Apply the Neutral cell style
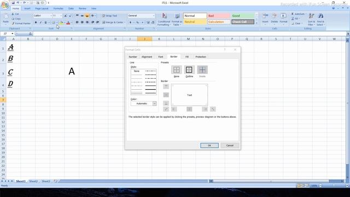Image resolution: width=350 pixels, height=197 pixels. coord(195,22)
